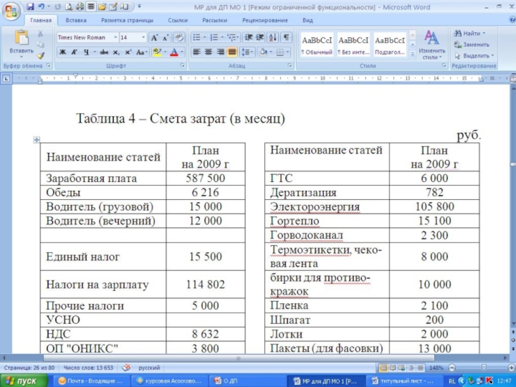Apply subscript formatting
Viewport: 516px width, 387px height.
point(116,52)
